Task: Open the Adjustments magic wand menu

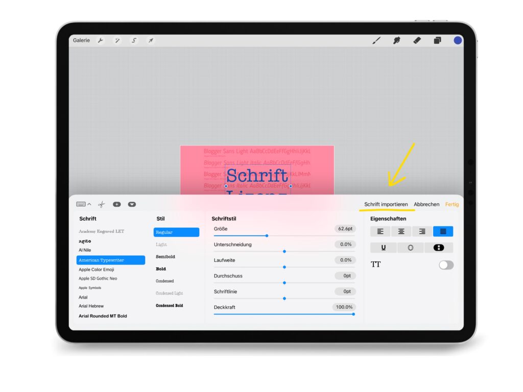Action: (x=117, y=40)
